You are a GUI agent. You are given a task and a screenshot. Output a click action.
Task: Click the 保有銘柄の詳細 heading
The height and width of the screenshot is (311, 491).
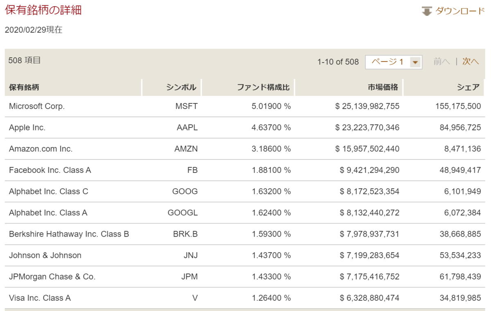[43, 10]
